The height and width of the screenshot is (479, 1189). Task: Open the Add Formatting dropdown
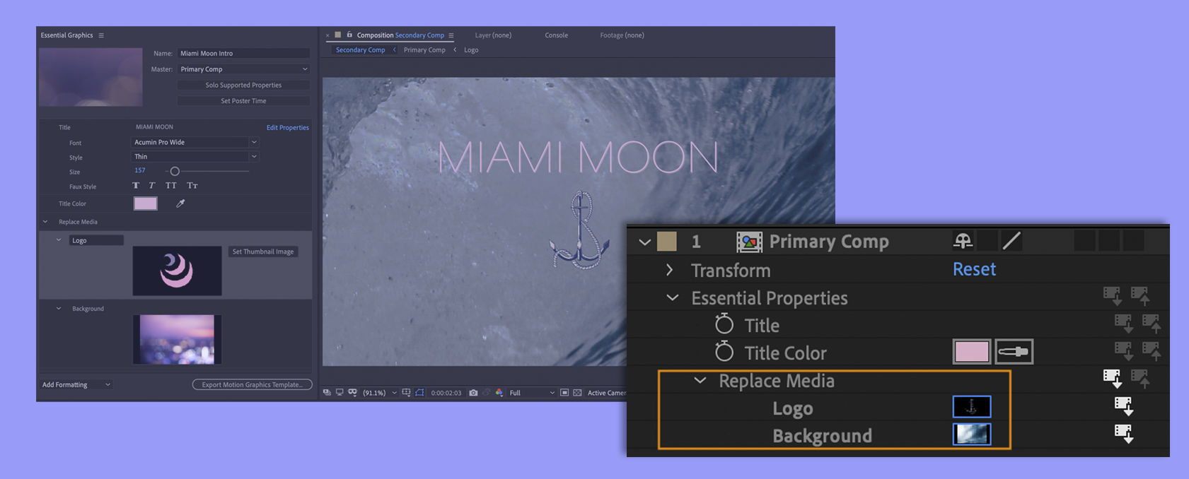[x=76, y=384]
